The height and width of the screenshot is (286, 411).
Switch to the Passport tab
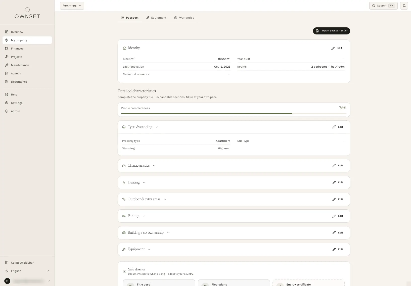[x=130, y=18]
